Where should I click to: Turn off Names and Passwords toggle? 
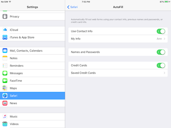(x=161, y=52)
